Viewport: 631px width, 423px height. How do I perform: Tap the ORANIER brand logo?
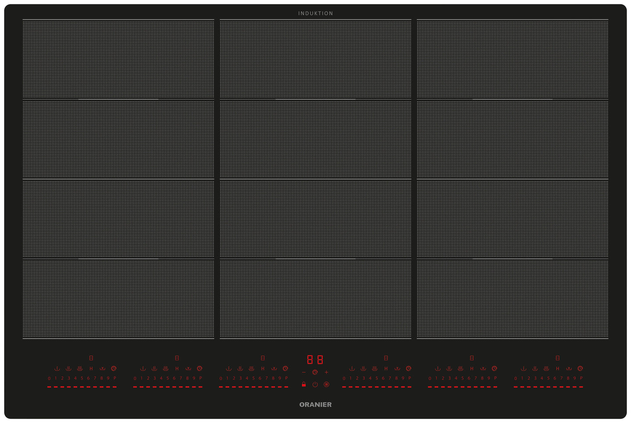click(x=315, y=405)
